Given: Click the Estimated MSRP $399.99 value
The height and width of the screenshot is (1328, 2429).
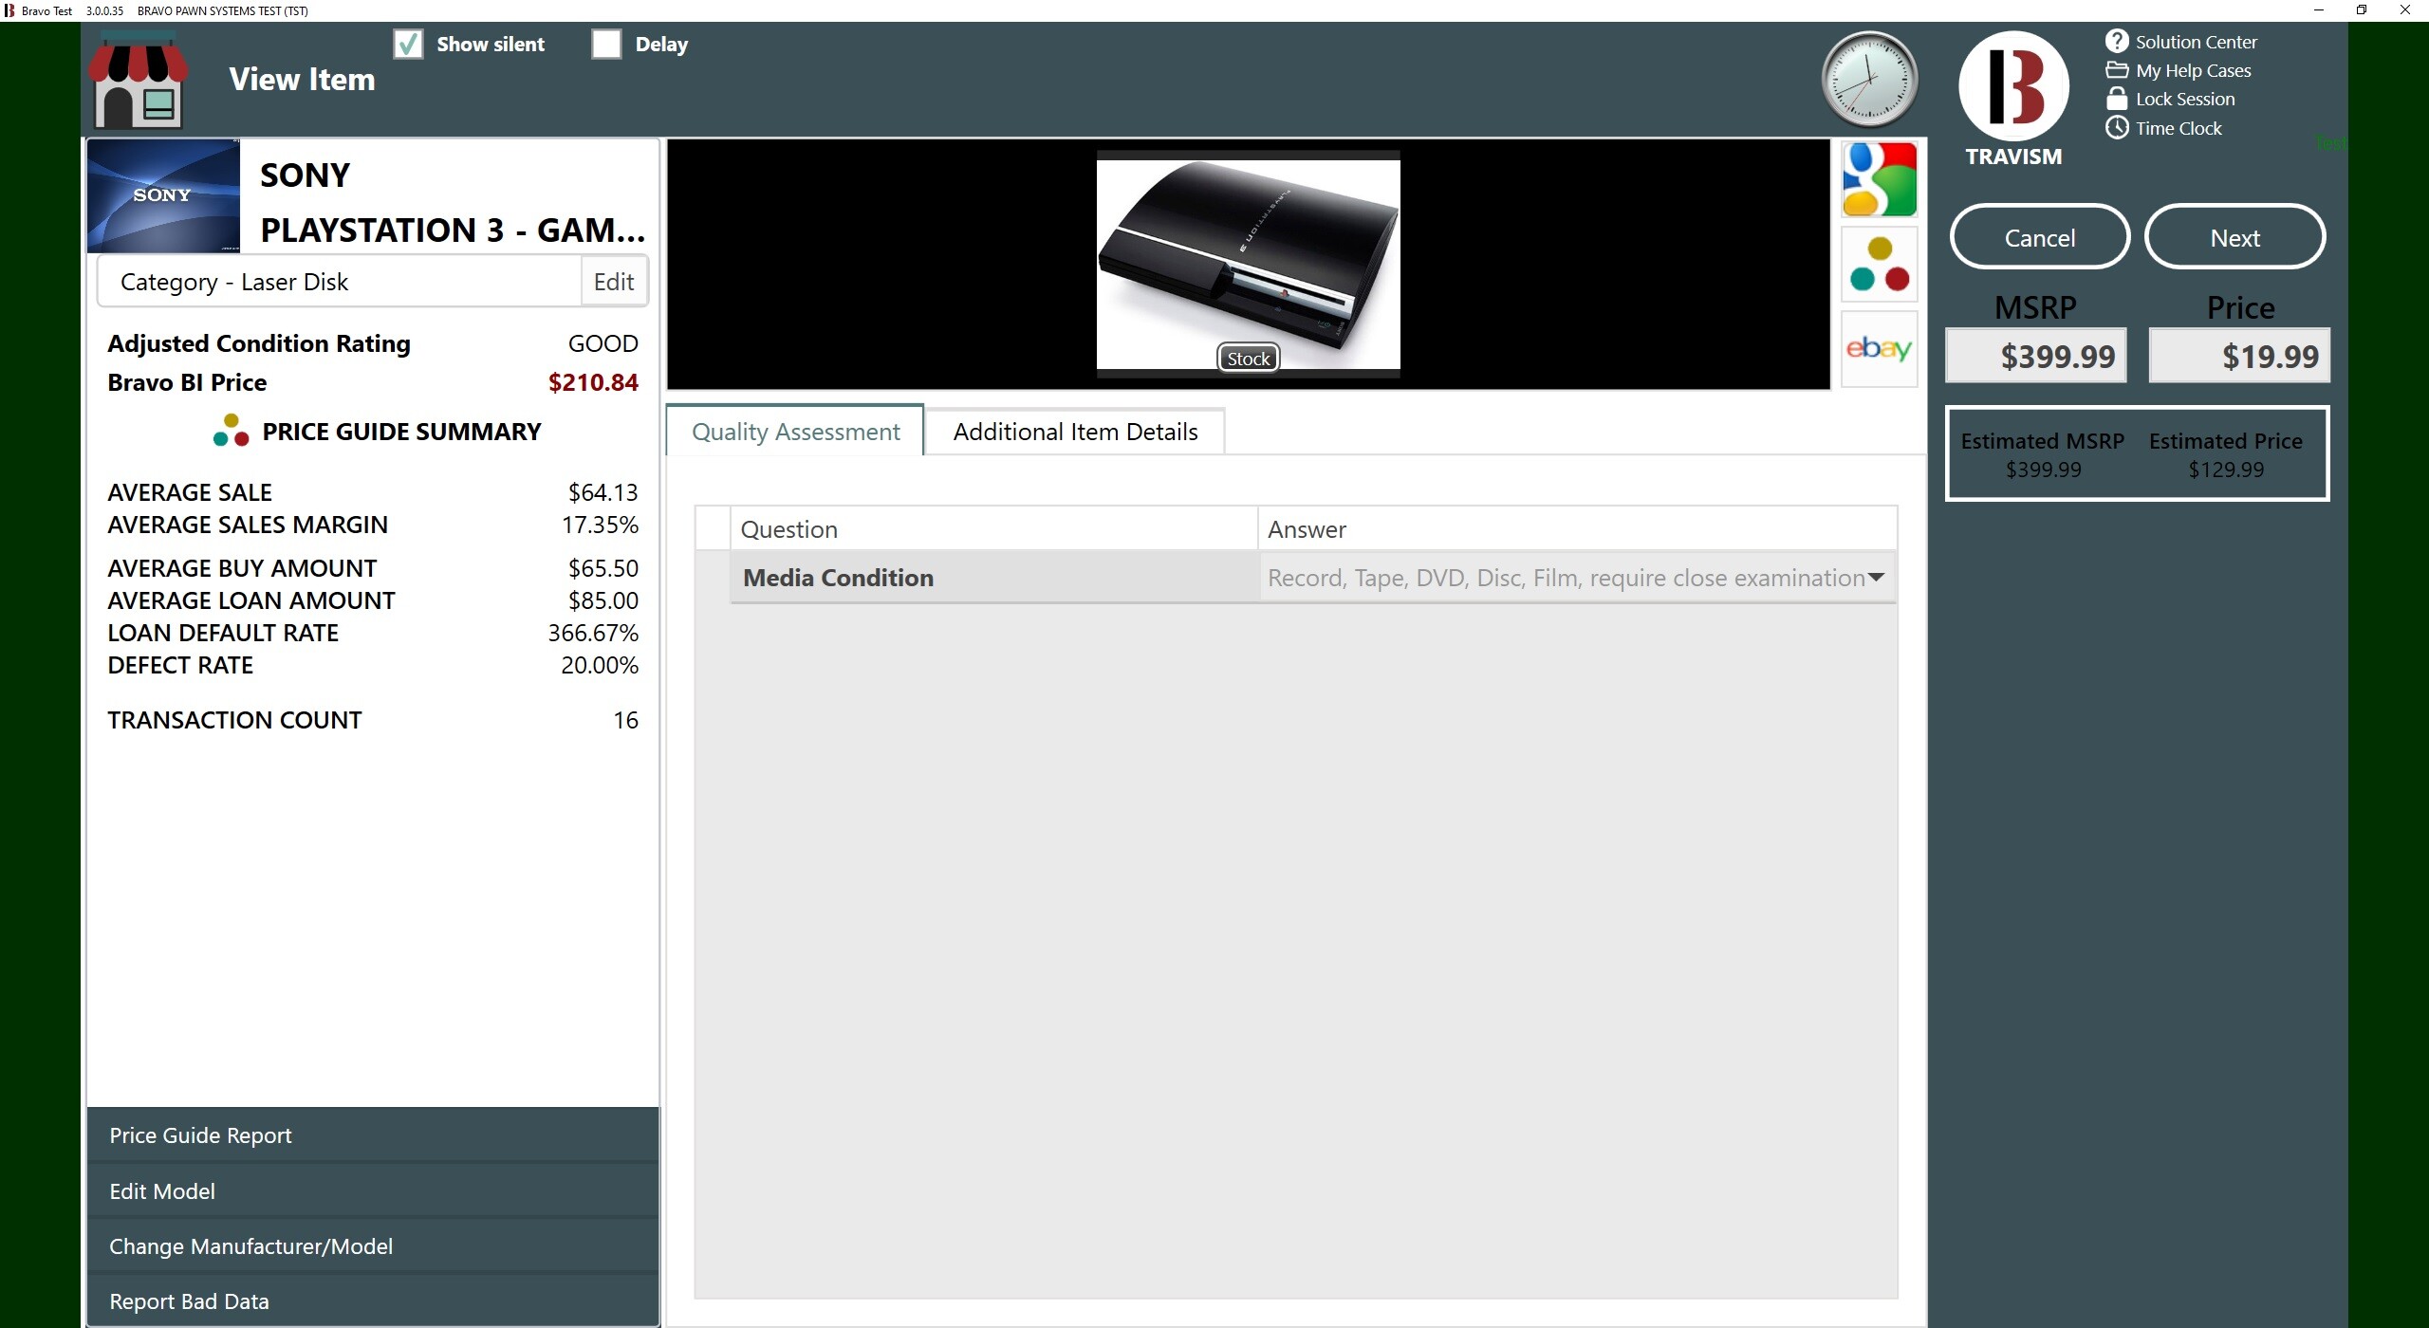Looking at the screenshot, I should (2043, 470).
